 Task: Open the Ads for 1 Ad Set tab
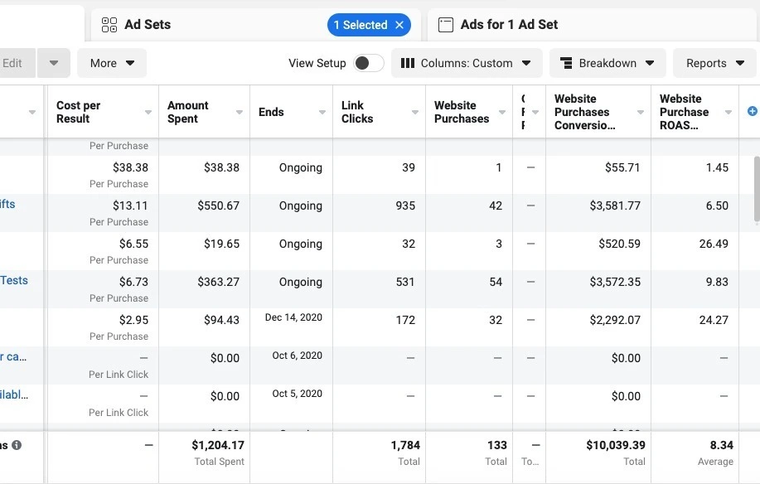click(509, 25)
